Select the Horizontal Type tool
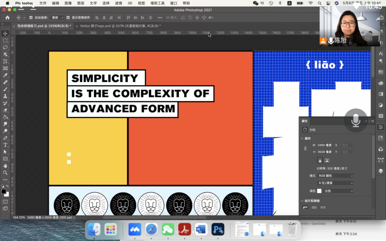Viewport: 386px width, 241px height. [5, 145]
